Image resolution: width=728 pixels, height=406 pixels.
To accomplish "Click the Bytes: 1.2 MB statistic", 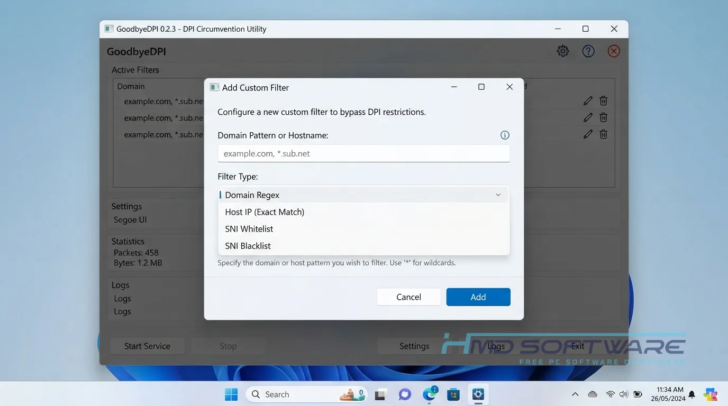I will click(138, 263).
